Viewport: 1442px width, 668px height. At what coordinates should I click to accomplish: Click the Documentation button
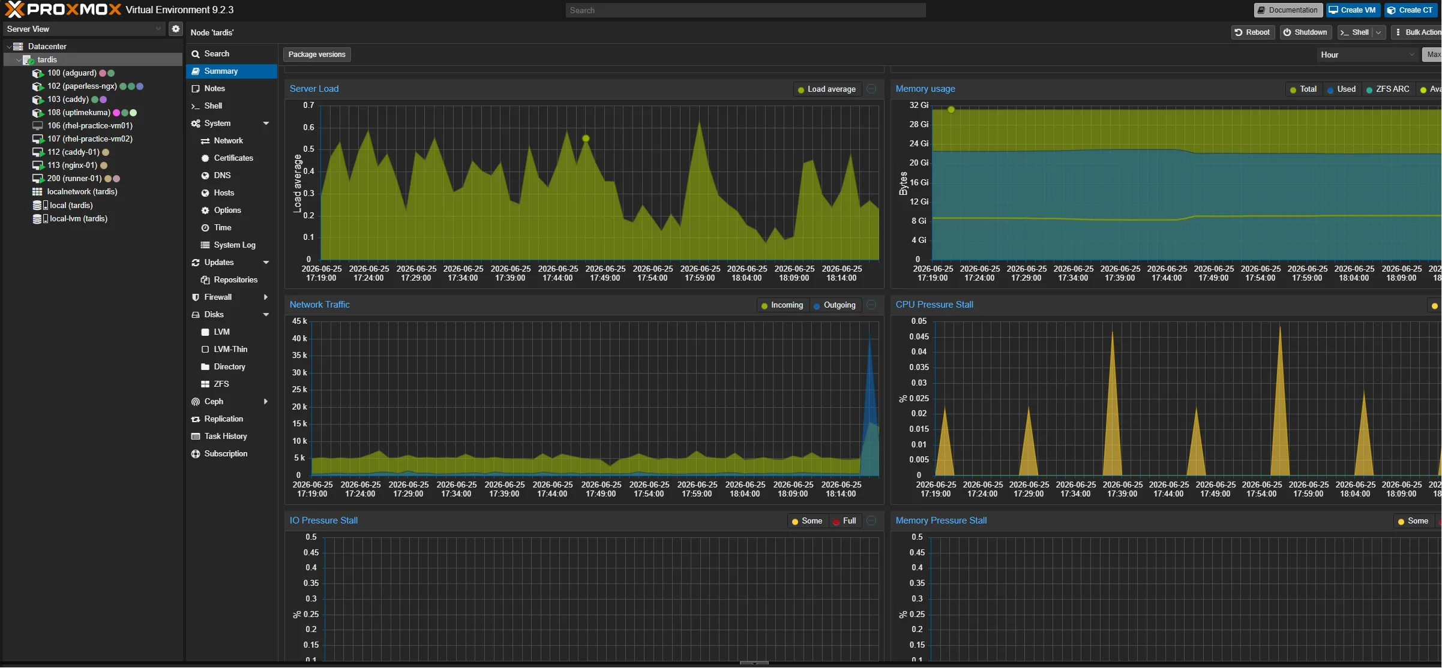[x=1288, y=10]
